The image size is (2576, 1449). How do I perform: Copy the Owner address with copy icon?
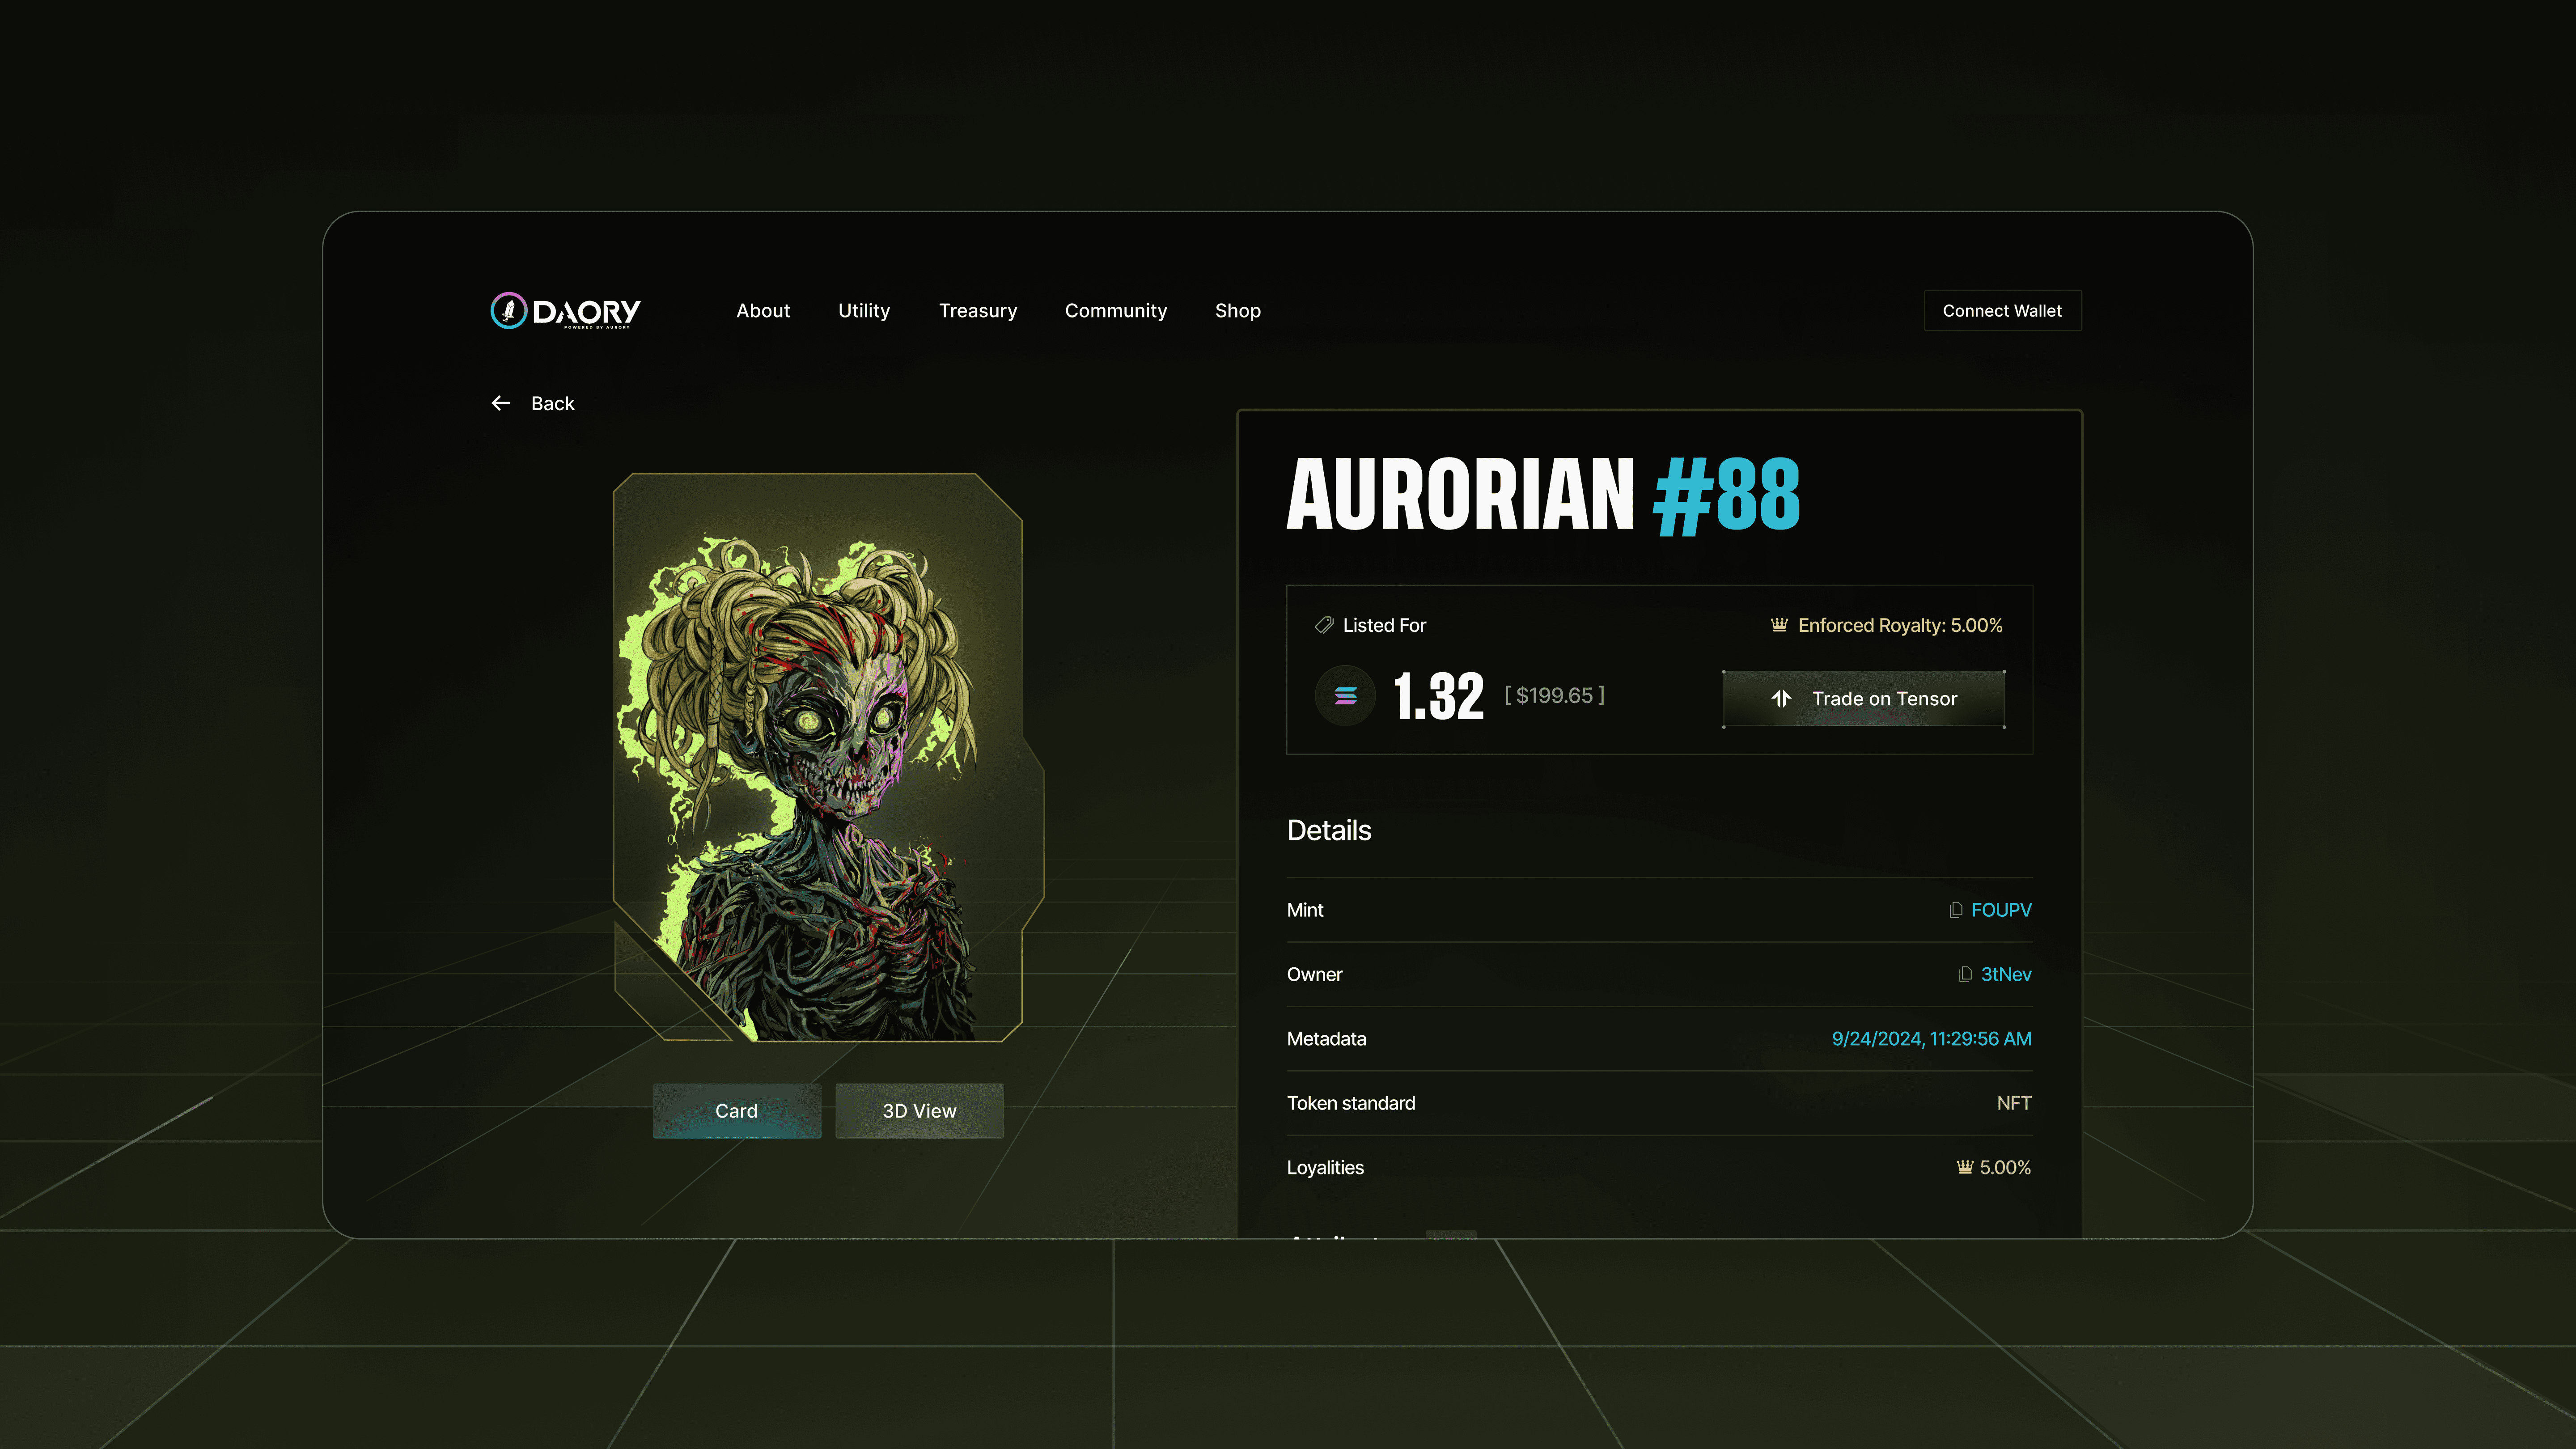coord(1965,974)
